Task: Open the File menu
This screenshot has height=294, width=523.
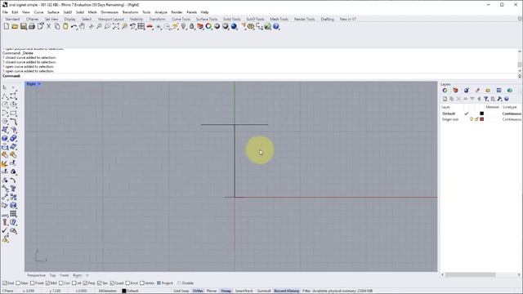Action: (5, 12)
